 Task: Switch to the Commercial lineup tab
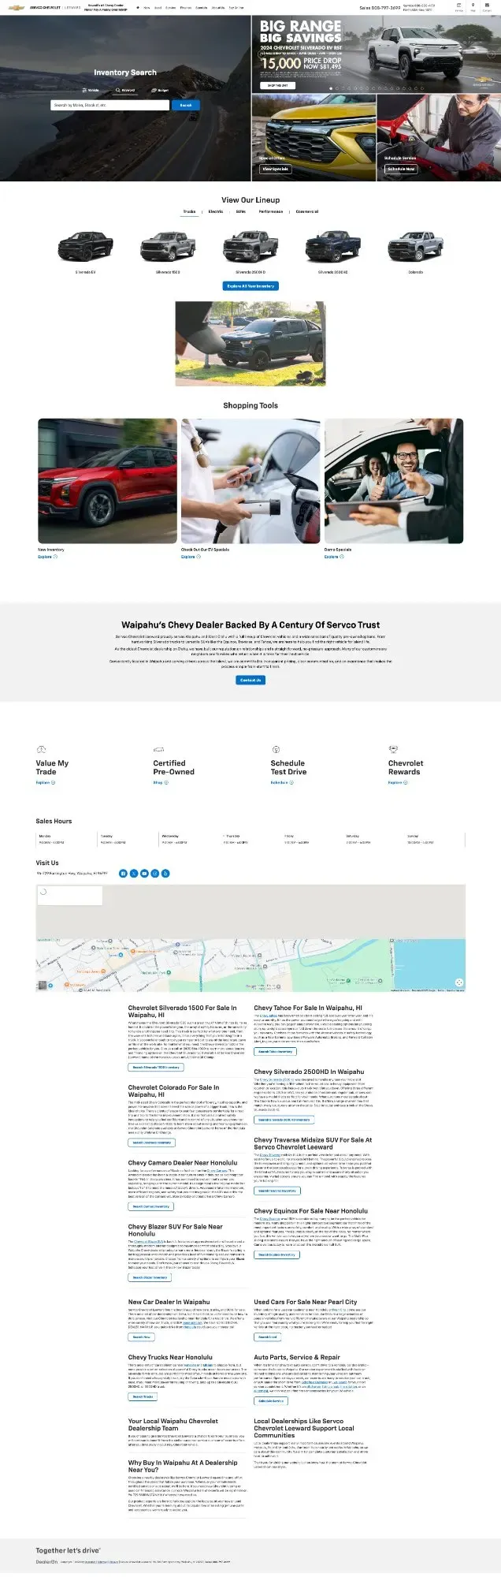click(x=307, y=211)
